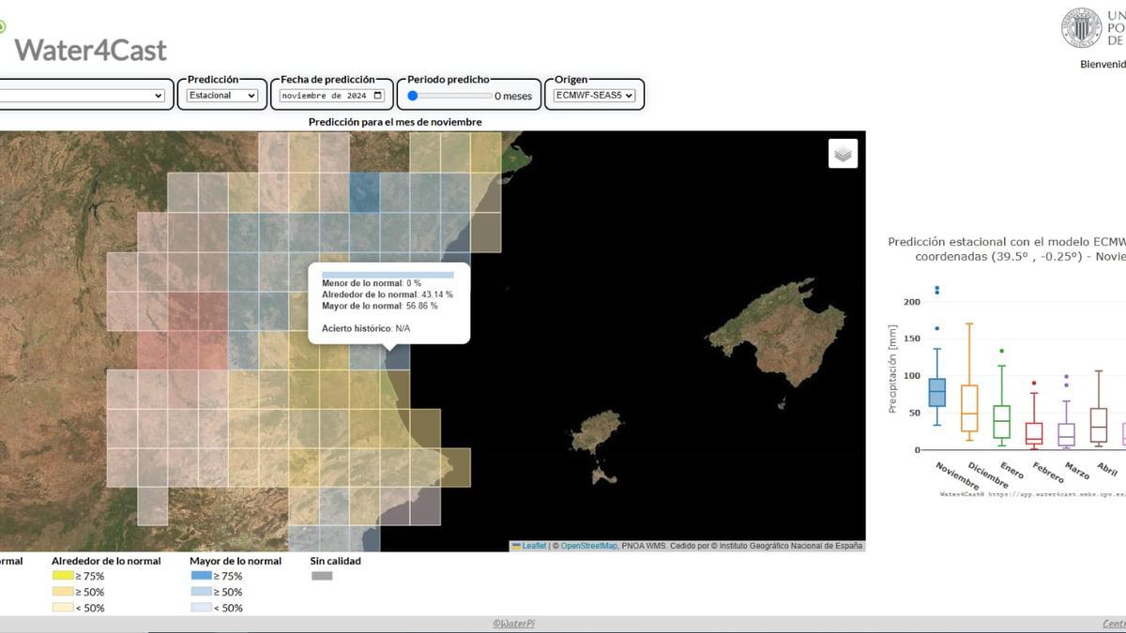Open the location selection dropdown on the left
This screenshot has width=1126, height=633.
[x=83, y=95]
